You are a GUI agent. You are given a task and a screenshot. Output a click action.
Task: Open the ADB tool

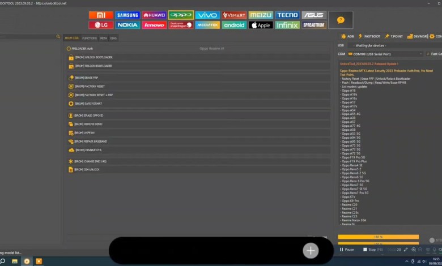pos(347,36)
